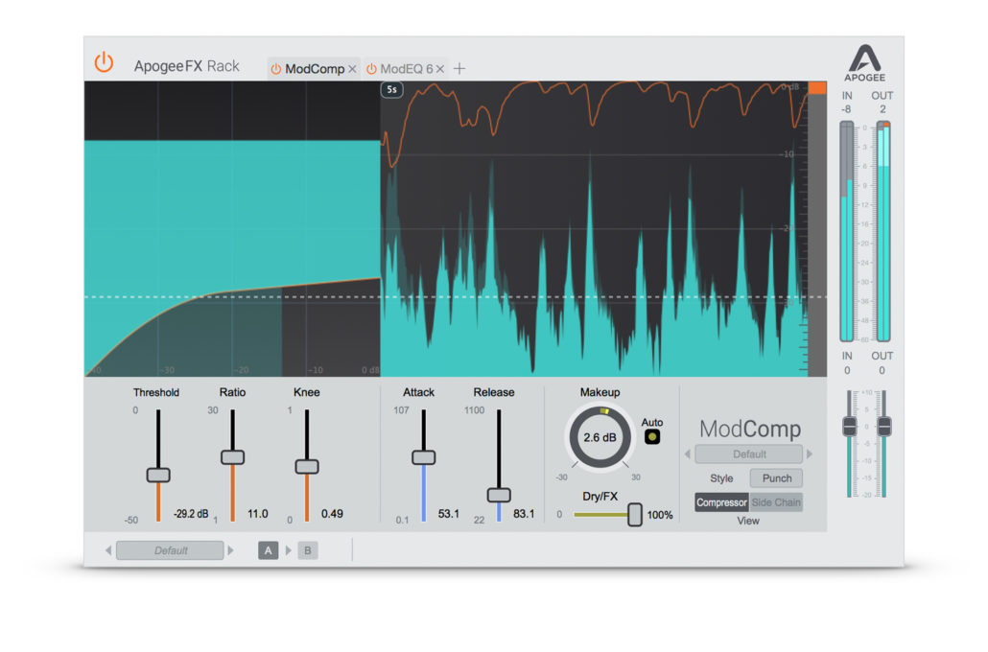Viewport: 988px width, 652px height.
Task: Click the Threshold slider handle
Action: (158, 475)
